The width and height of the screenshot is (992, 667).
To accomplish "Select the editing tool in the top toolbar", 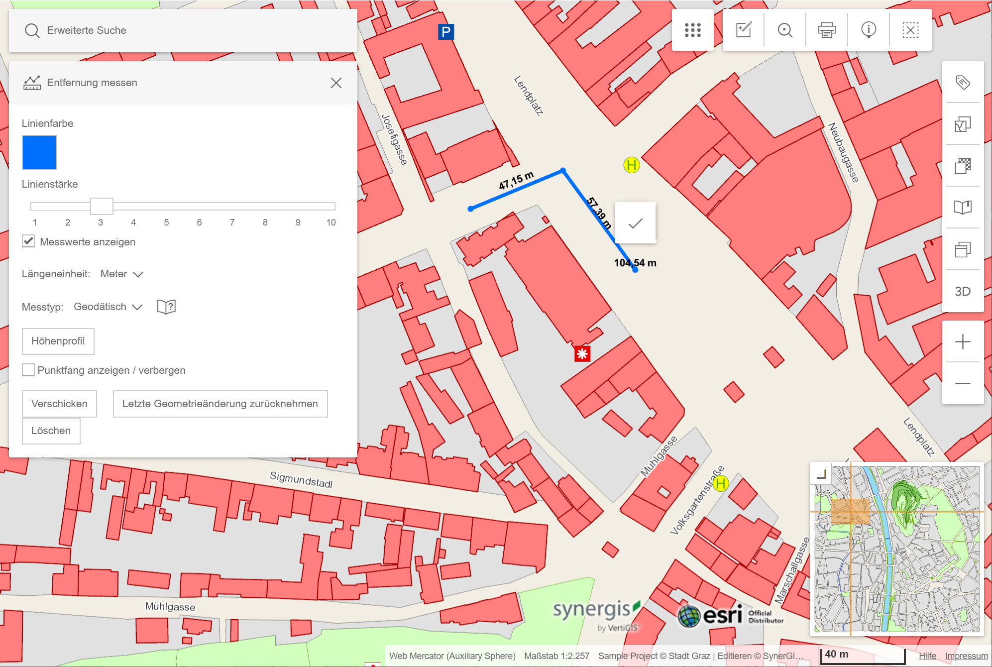I will (x=743, y=30).
